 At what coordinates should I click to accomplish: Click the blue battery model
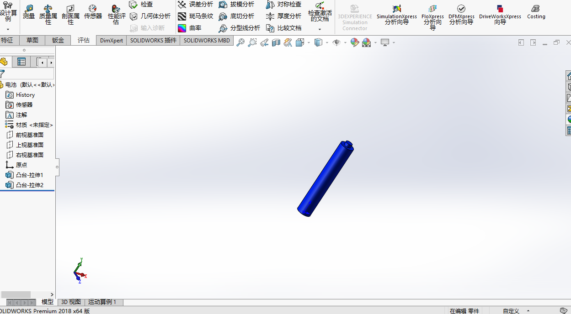(326, 178)
